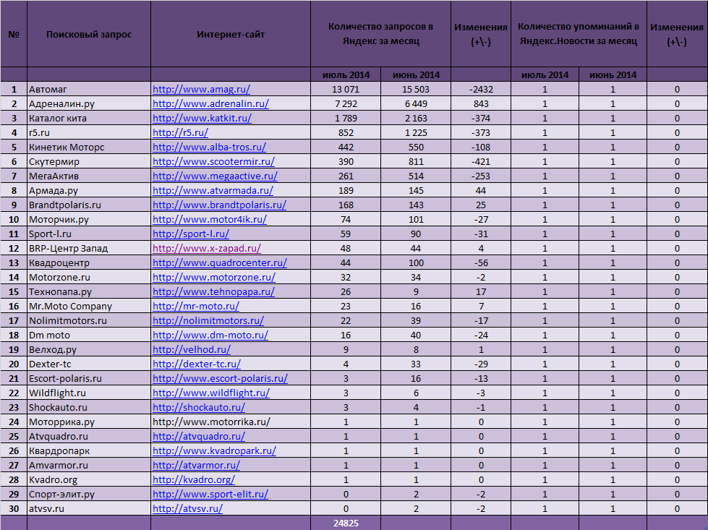Viewport: 708px width, 530px height.
Task: Open the http://www.adrenalin.ru/ link
Action: click(x=211, y=104)
